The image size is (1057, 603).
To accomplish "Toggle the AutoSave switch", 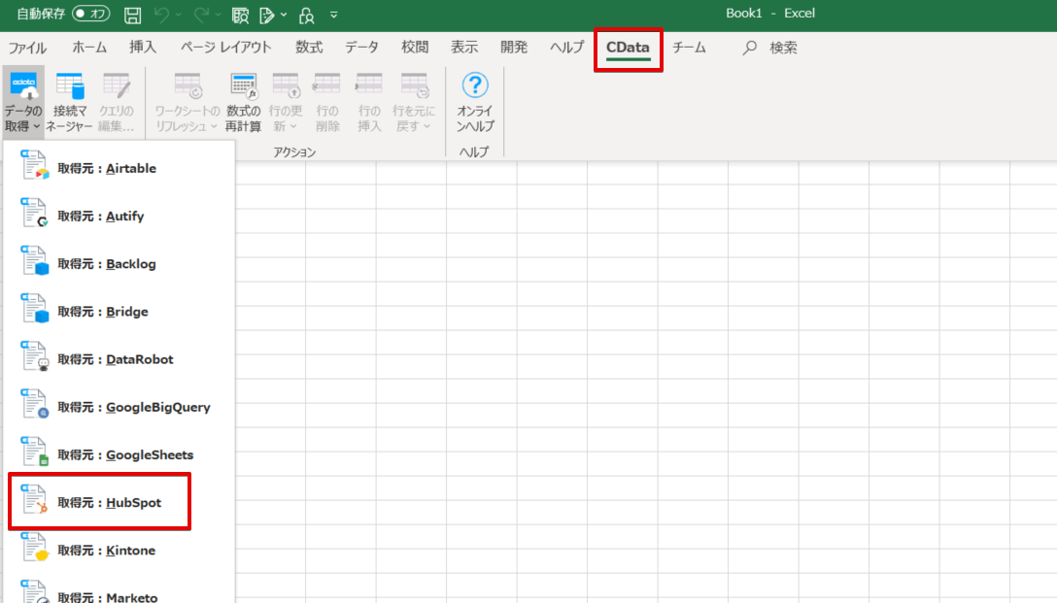I will pos(91,14).
